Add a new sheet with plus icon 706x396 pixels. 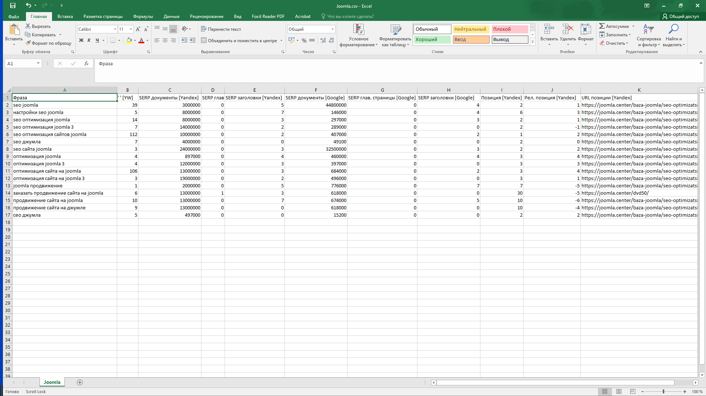point(80,382)
